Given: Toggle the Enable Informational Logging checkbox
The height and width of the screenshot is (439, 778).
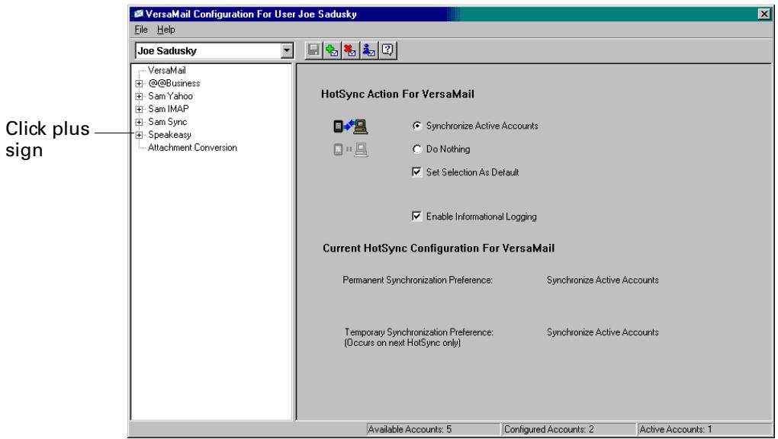Looking at the screenshot, I should [416, 216].
